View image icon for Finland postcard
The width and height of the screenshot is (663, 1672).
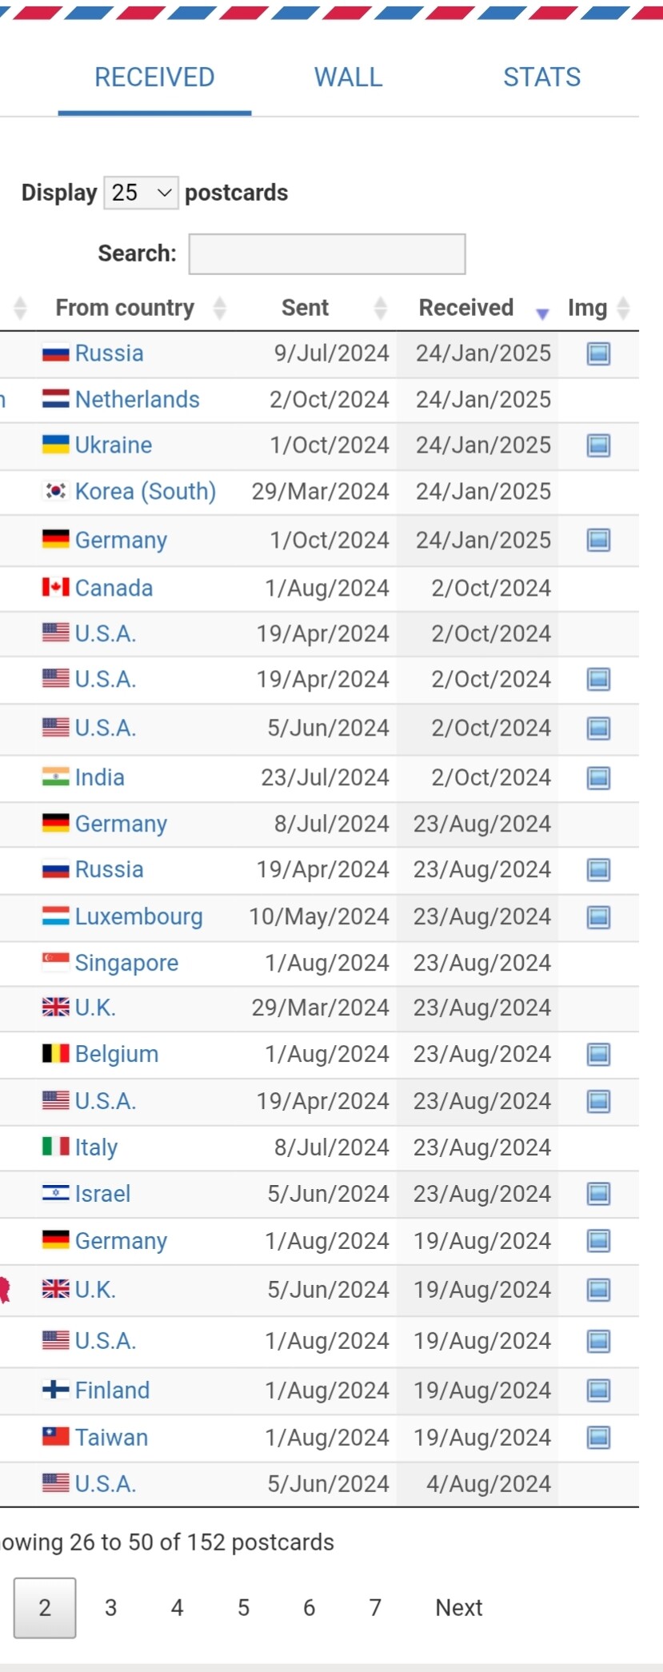tap(598, 1391)
